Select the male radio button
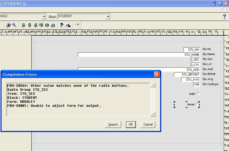This screenshot has width=229, height=151. tap(198, 94)
